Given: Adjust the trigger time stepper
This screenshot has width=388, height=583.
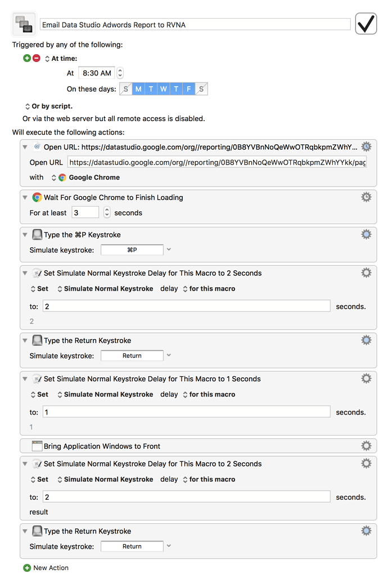Looking at the screenshot, I should pos(120,73).
